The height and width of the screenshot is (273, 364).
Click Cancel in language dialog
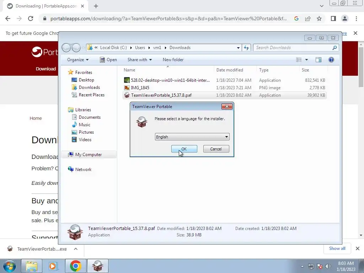(216, 149)
